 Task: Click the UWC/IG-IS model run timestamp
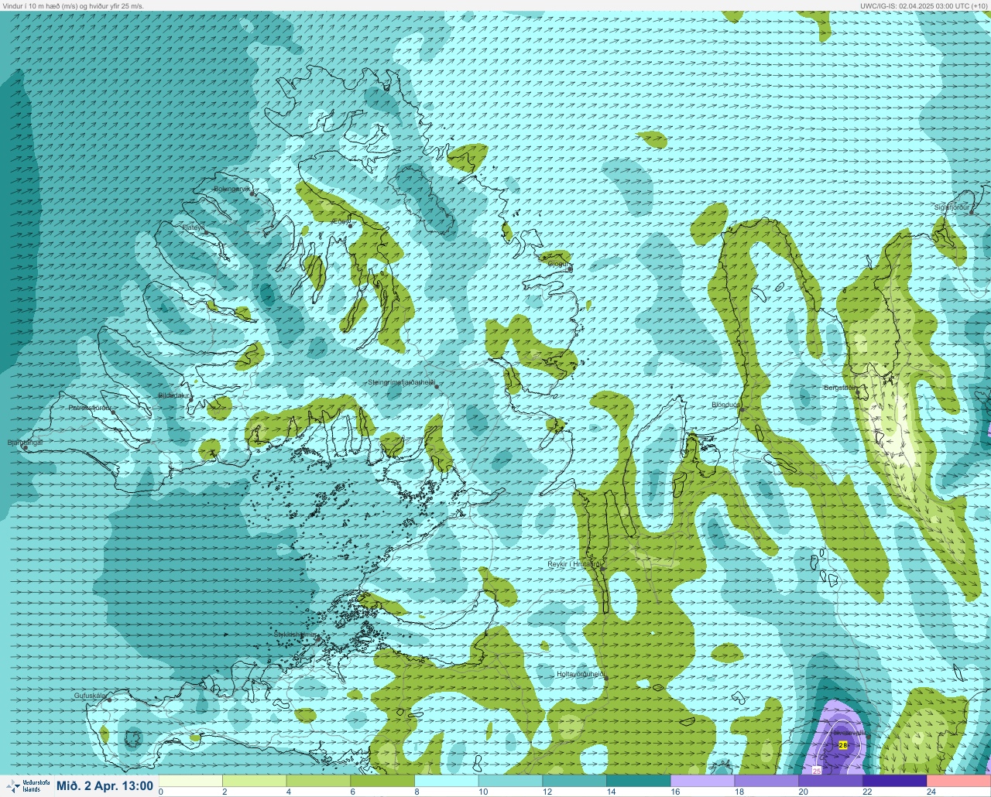click(924, 5)
